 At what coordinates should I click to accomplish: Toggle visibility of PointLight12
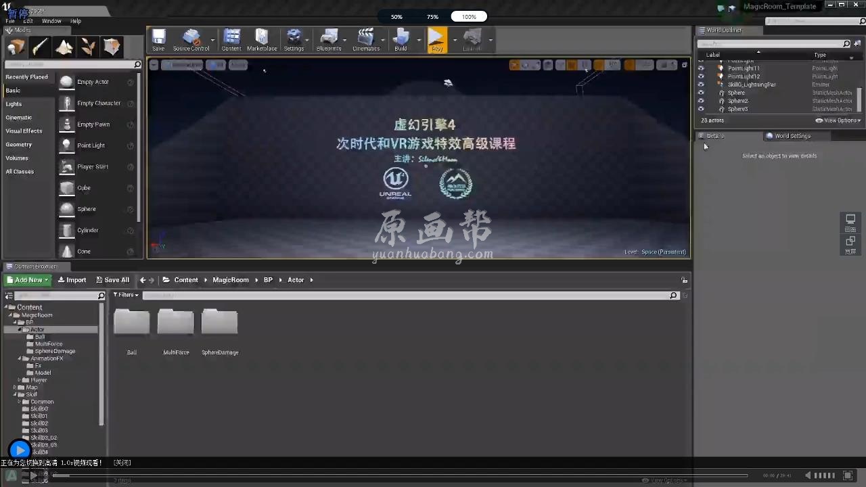point(701,76)
